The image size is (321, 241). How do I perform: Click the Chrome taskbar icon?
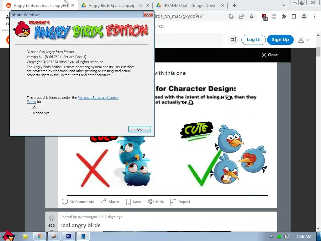(39, 237)
